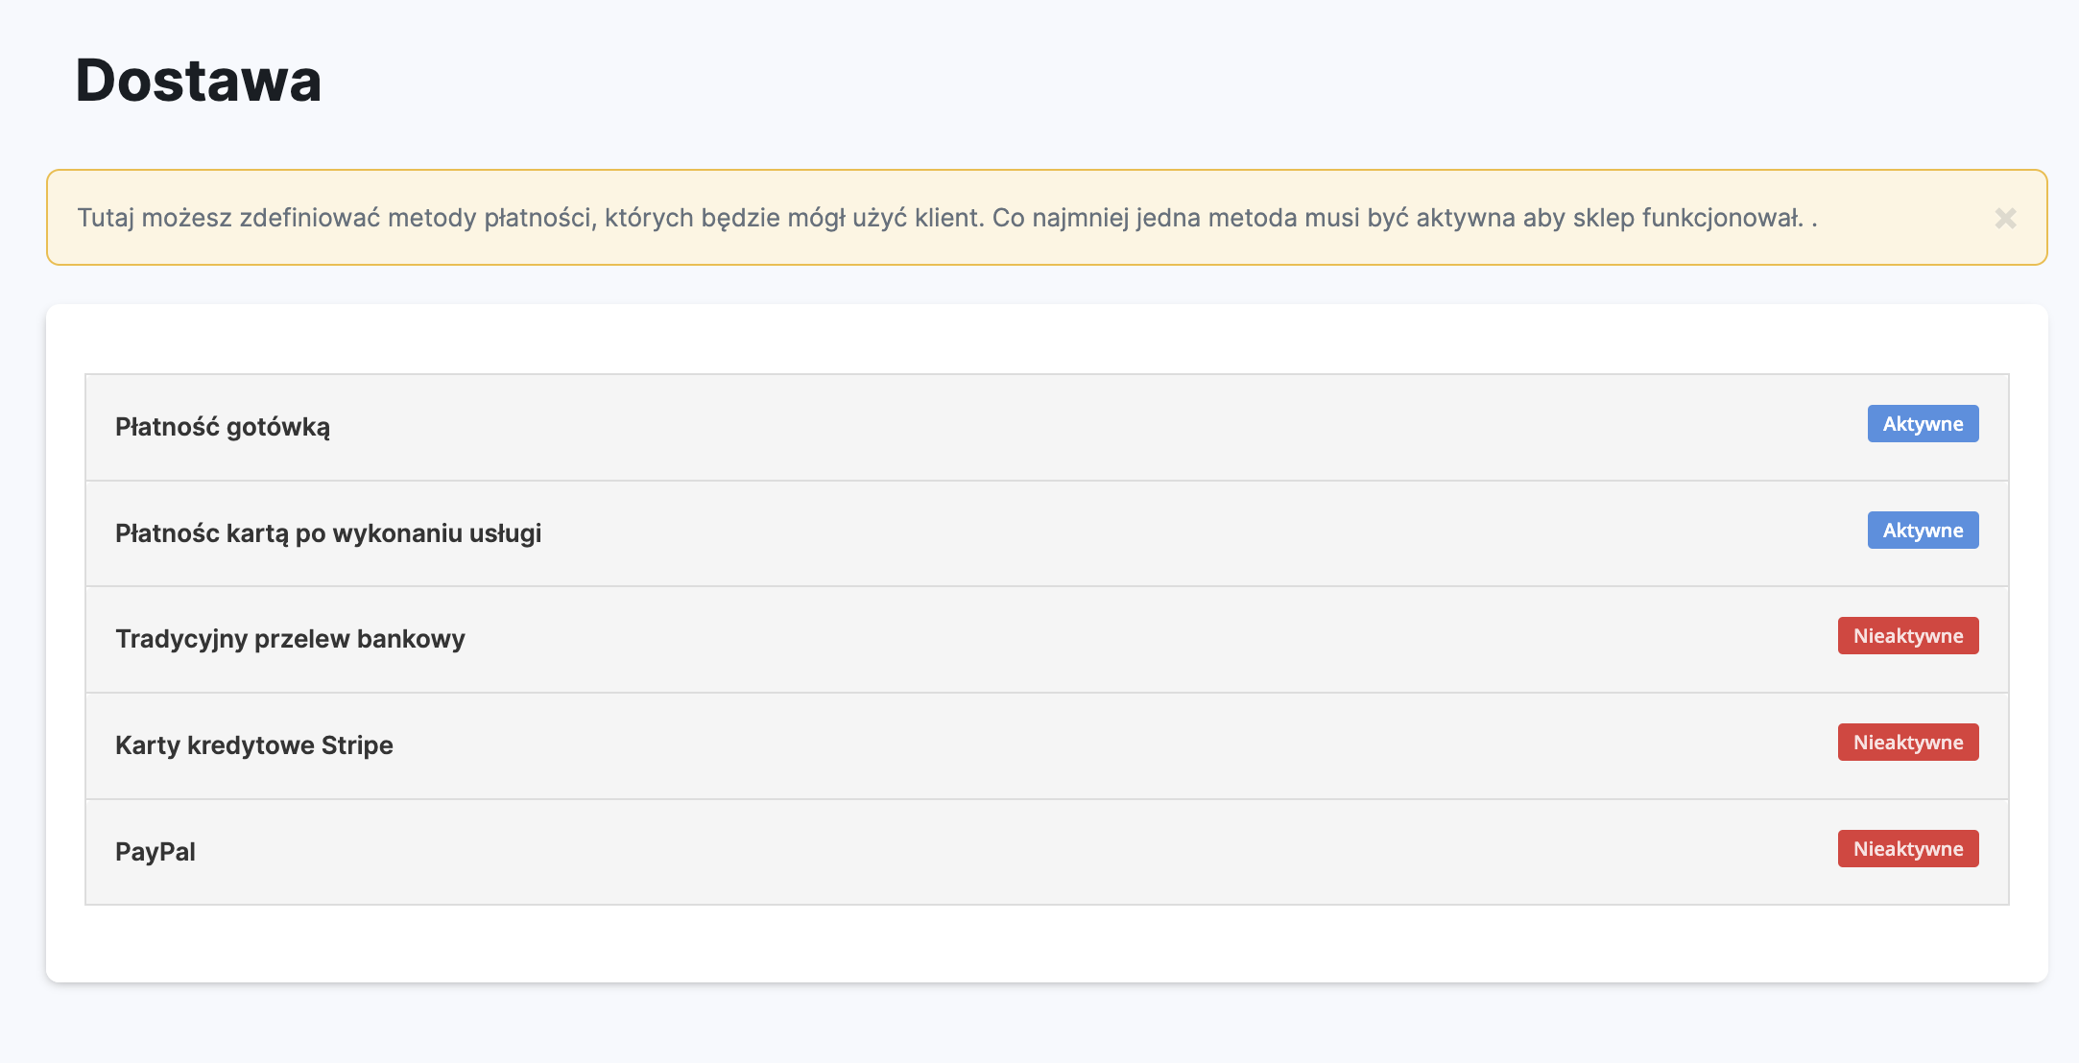Open Płatność gotówką payment method
2079x1063 pixels.
[x=223, y=427]
